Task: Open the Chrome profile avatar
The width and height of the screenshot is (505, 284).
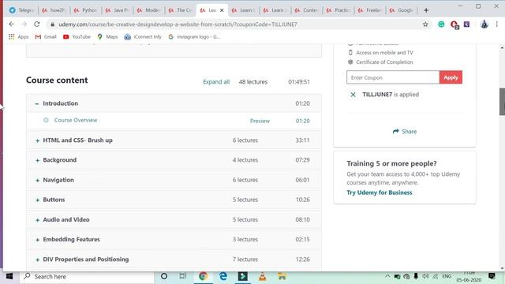Action: coord(484,24)
